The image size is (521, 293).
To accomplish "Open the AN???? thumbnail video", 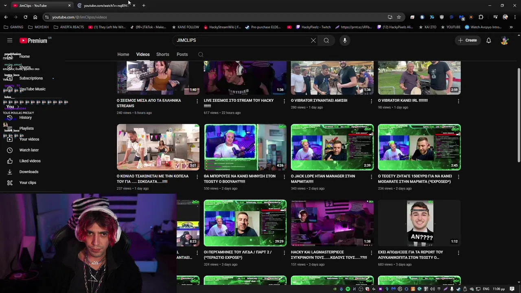I will pos(419,223).
